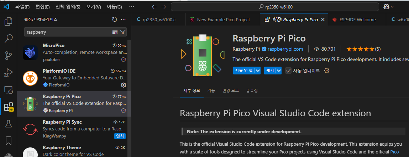409x157 pixels.
Task: Open the five-star rating reviews
Action: (363, 49)
